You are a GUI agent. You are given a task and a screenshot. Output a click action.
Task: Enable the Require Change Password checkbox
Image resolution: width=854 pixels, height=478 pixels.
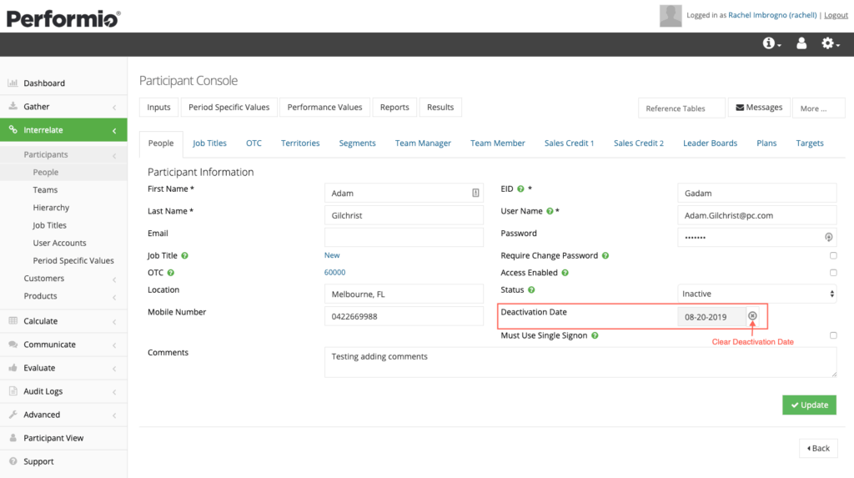pos(833,255)
